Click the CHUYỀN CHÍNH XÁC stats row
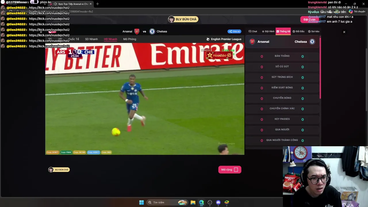 pyautogui.click(x=282, y=109)
